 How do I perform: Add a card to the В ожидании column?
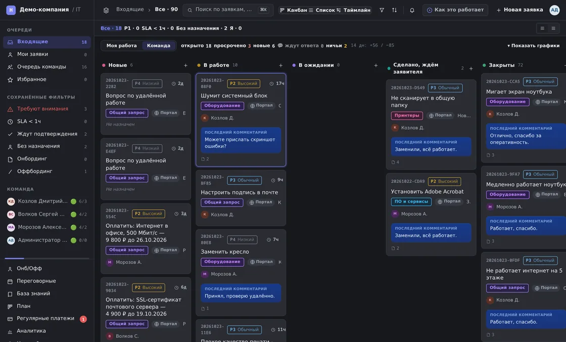pyautogui.click(x=376, y=65)
